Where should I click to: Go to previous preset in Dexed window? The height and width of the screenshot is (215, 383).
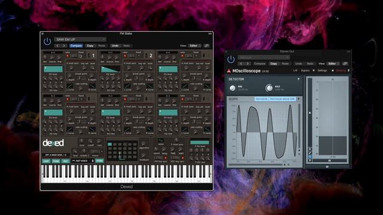click(57, 45)
